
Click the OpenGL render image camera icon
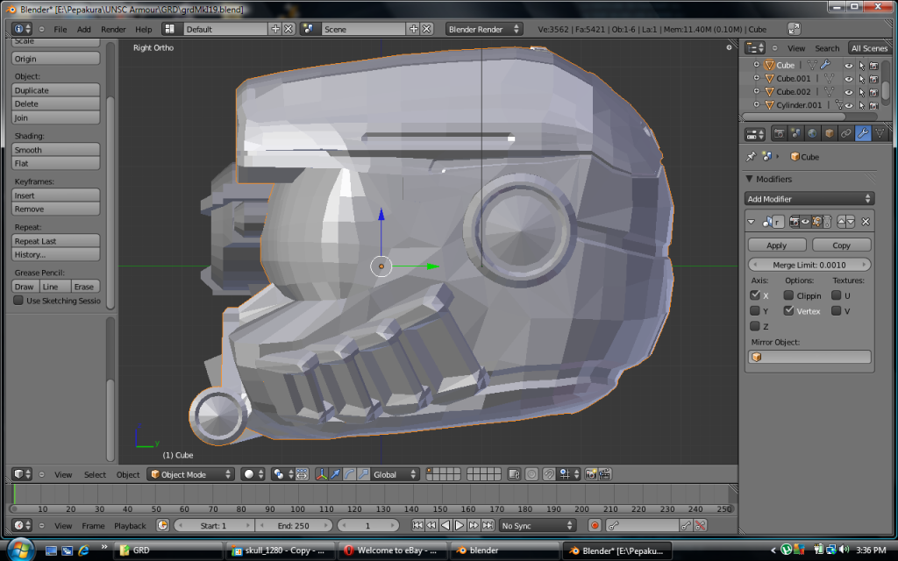coord(591,474)
